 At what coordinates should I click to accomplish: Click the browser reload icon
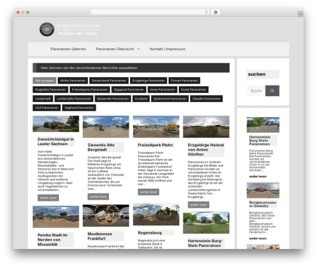tap(206, 12)
